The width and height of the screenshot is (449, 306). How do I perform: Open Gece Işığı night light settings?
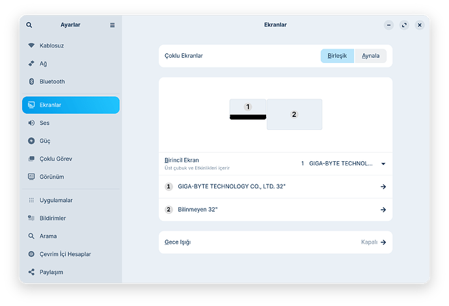(275, 242)
